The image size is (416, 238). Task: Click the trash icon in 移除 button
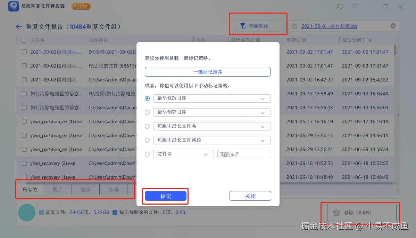336,213
